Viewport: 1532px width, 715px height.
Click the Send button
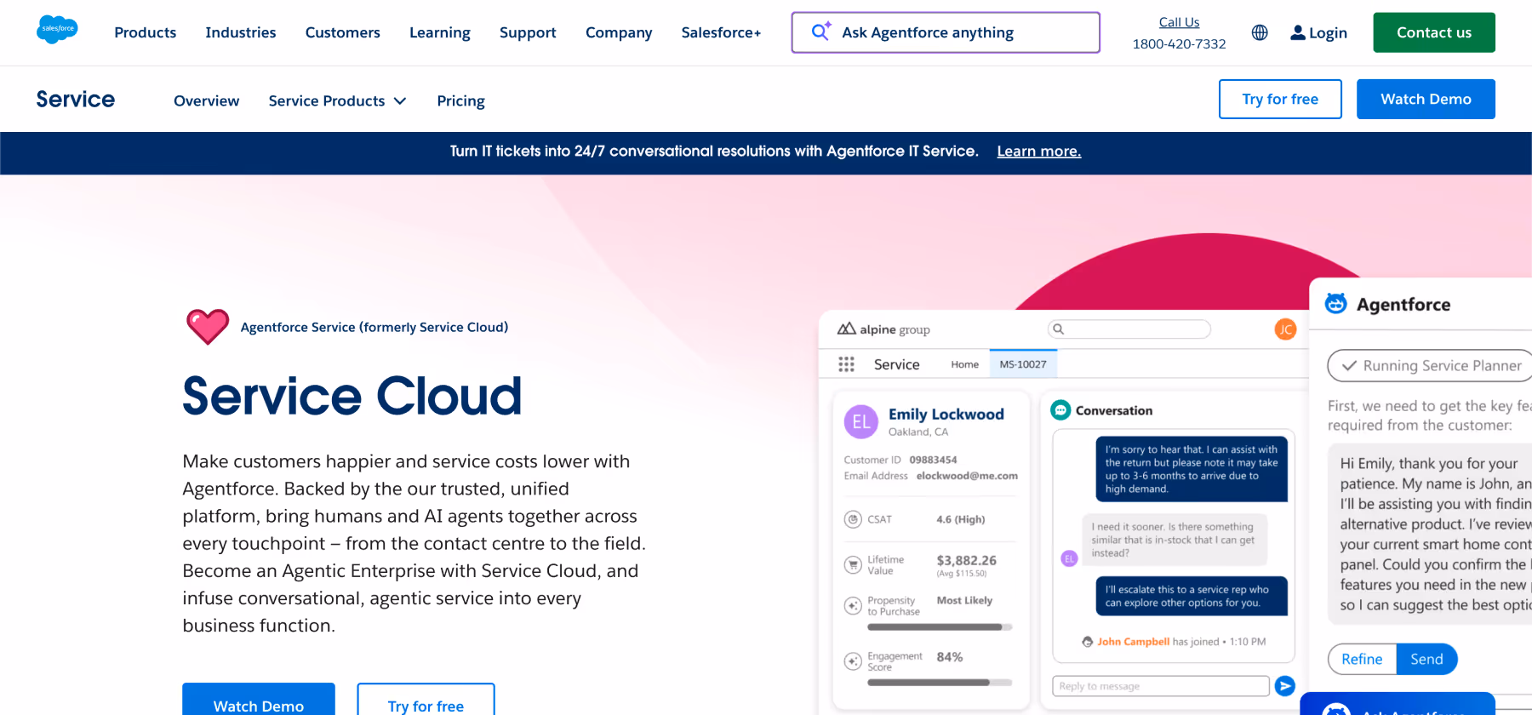[1426, 659]
